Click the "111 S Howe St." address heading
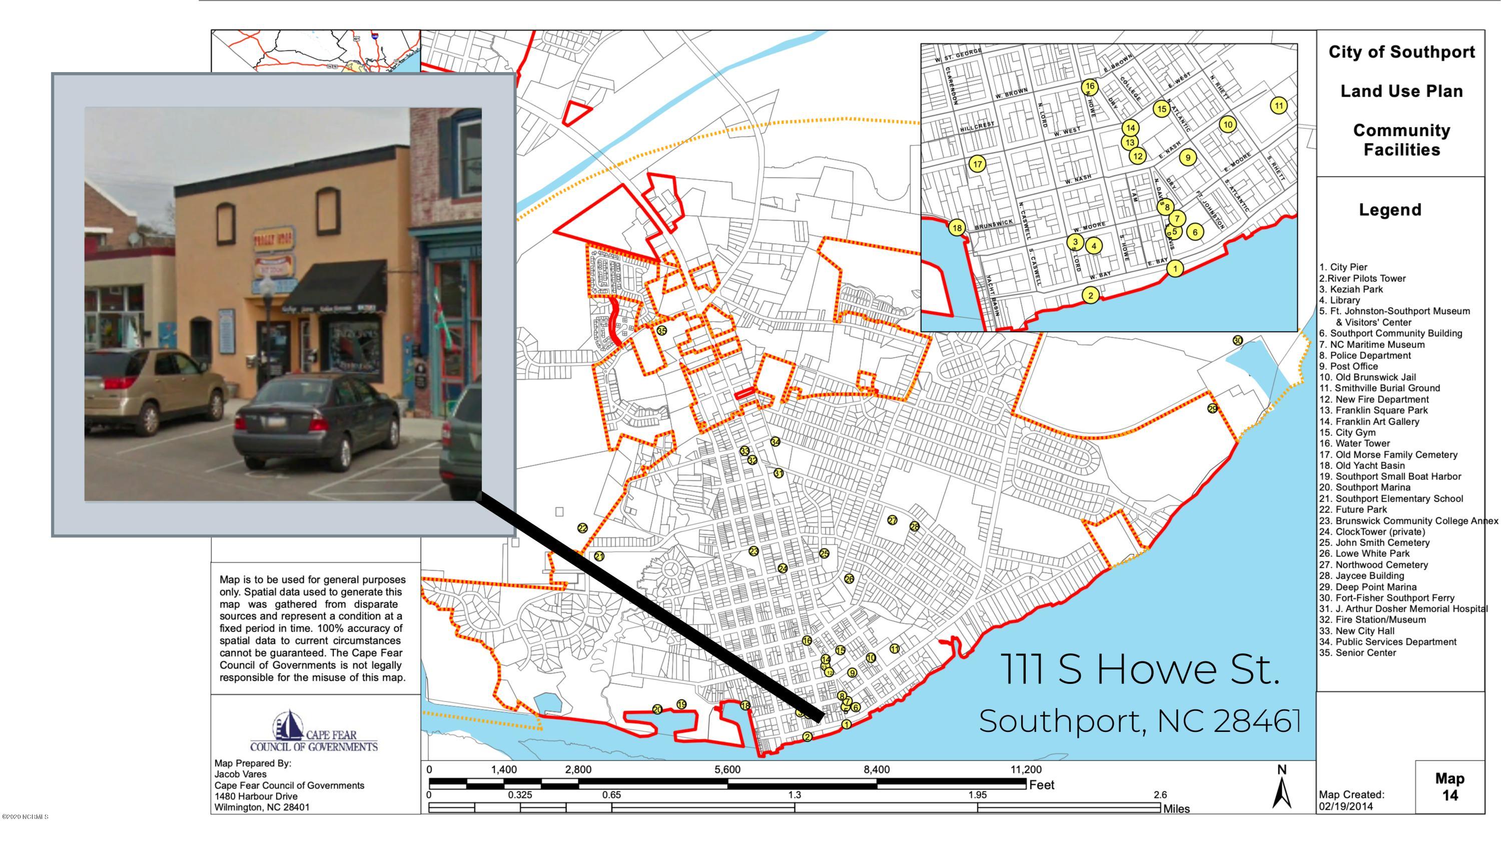The image size is (1501, 844). pyautogui.click(x=1140, y=669)
